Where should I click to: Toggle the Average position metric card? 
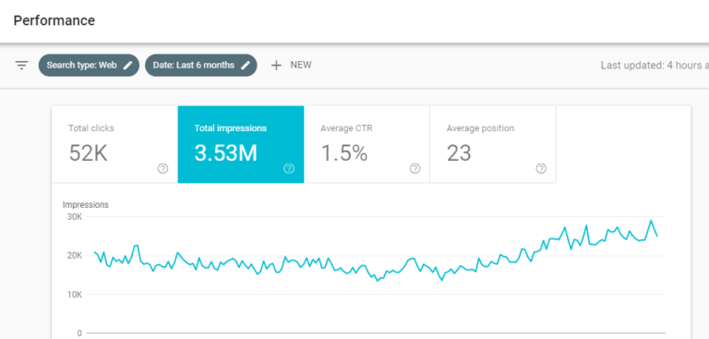493,144
